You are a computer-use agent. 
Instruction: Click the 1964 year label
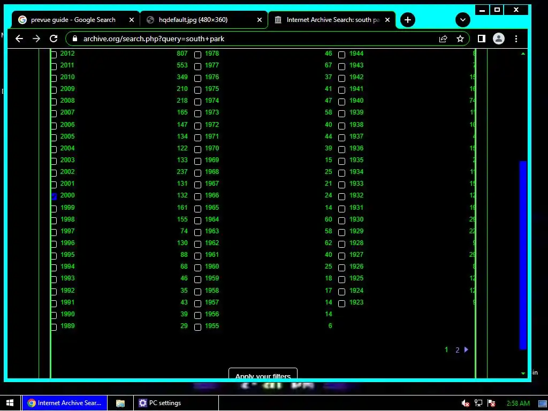click(x=212, y=219)
